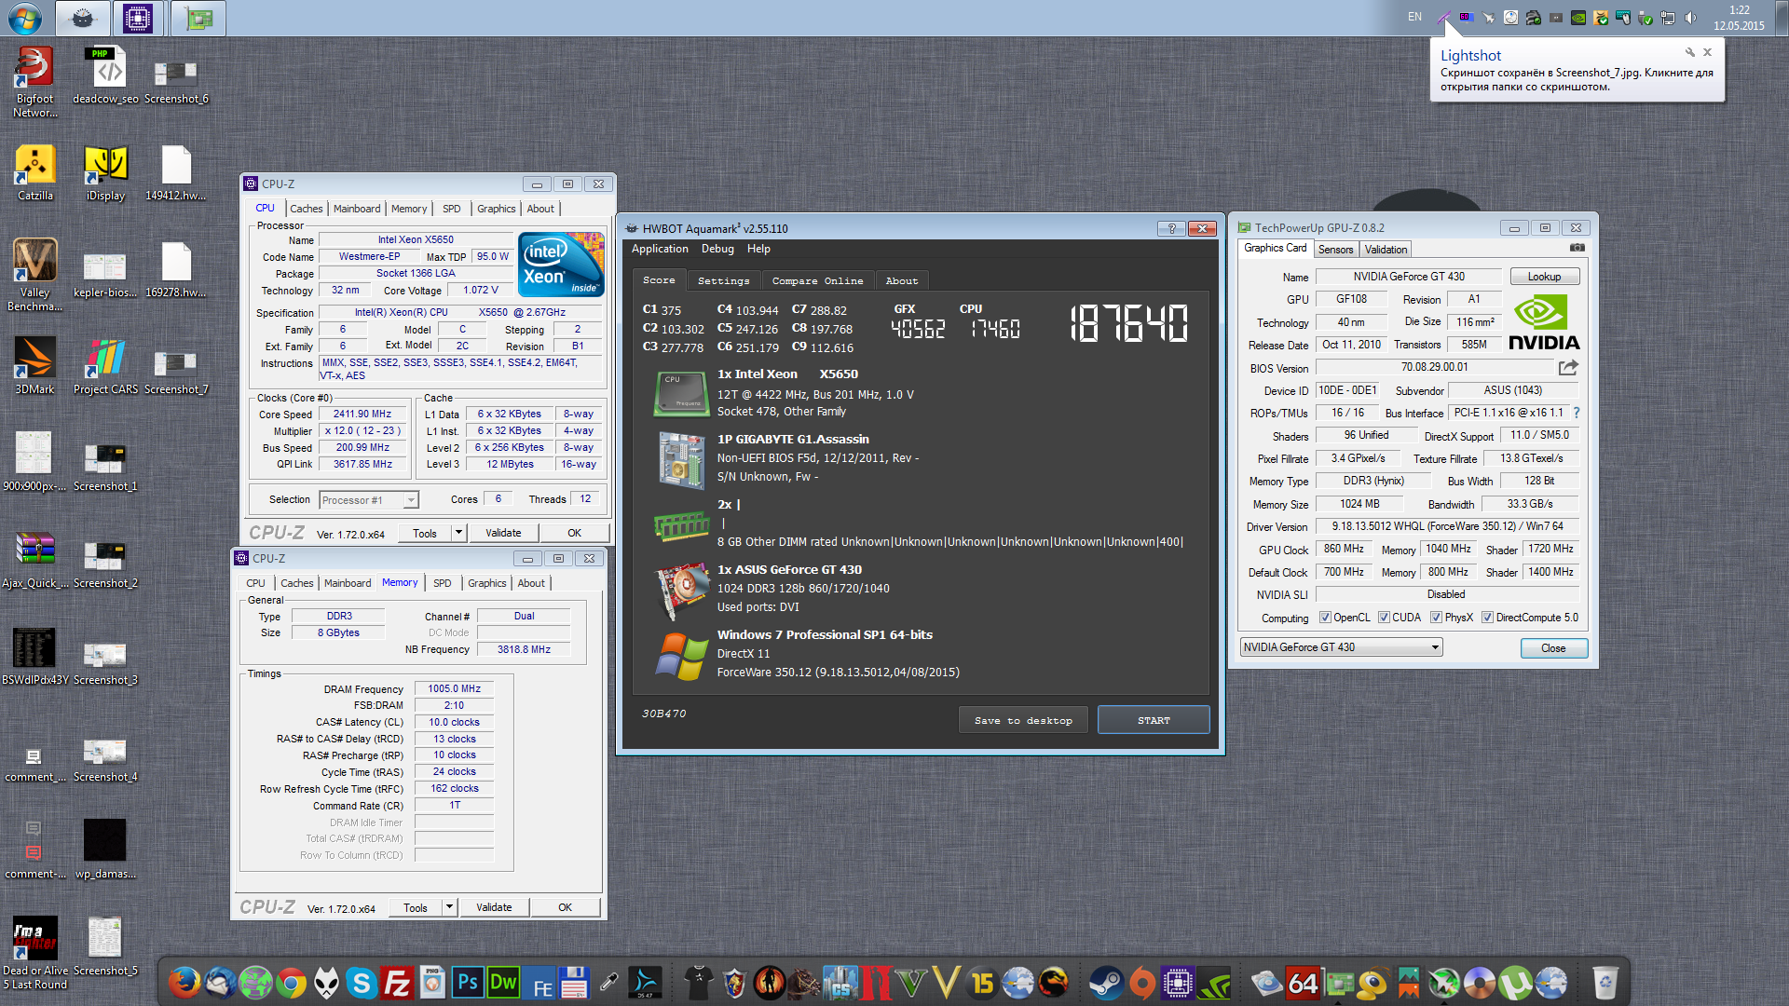Toggle OpenCL checkbox in GPU-Z
This screenshot has width=1789, height=1006.
tap(1325, 618)
